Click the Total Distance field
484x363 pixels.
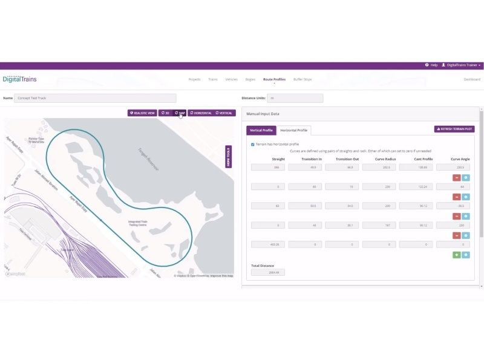click(x=268, y=272)
